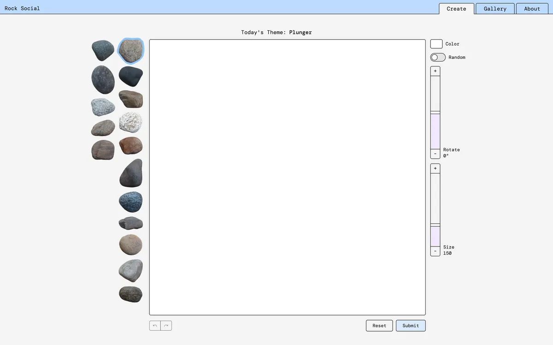Choose the reddish-brown rock
This screenshot has width=553, height=345.
click(x=131, y=145)
